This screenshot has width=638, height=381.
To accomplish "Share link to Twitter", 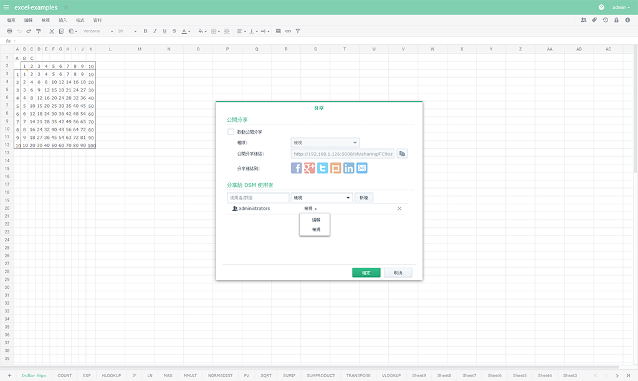I will 323,168.
